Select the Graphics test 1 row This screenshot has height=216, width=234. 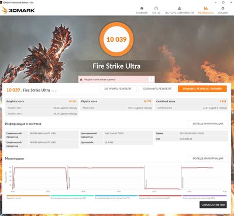click(42, 108)
